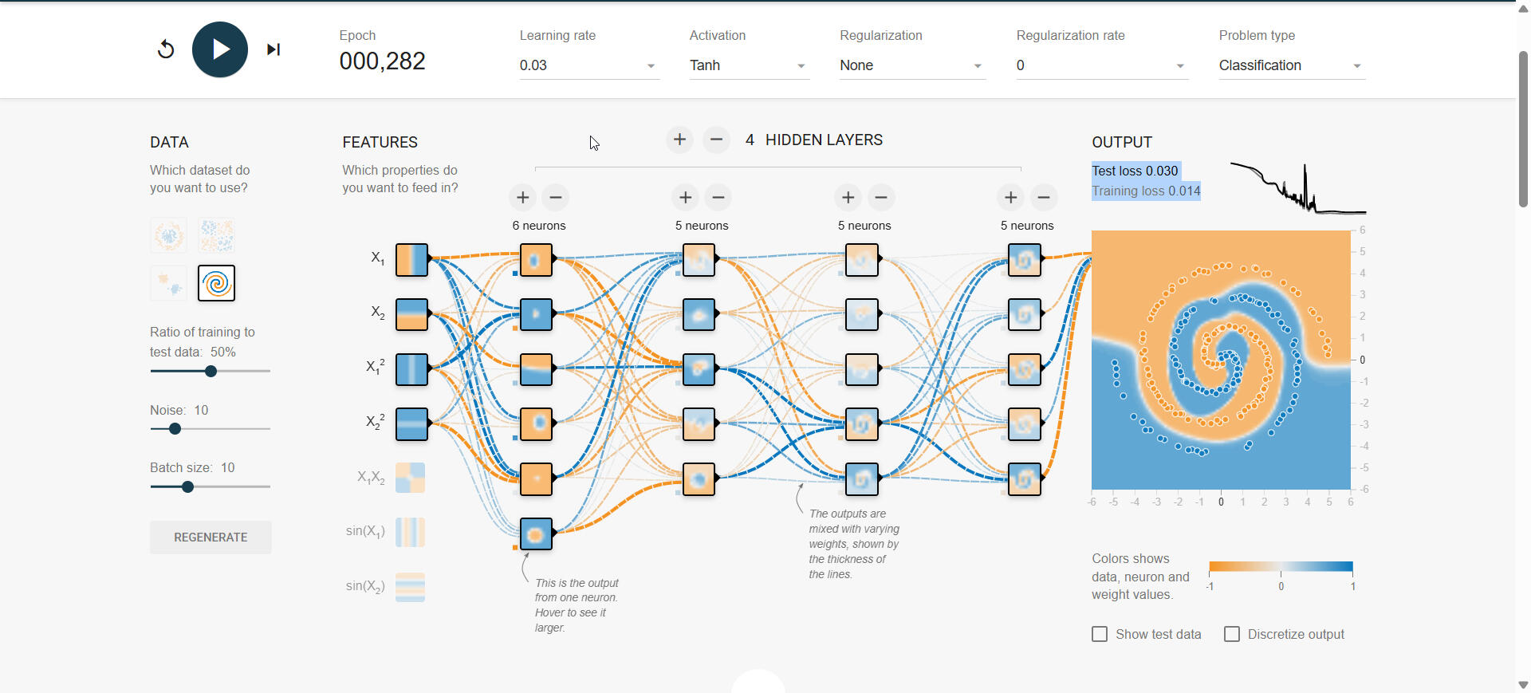The width and height of the screenshot is (1531, 693).
Task: Open the Learning rate dropdown
Action: [588, 65]
